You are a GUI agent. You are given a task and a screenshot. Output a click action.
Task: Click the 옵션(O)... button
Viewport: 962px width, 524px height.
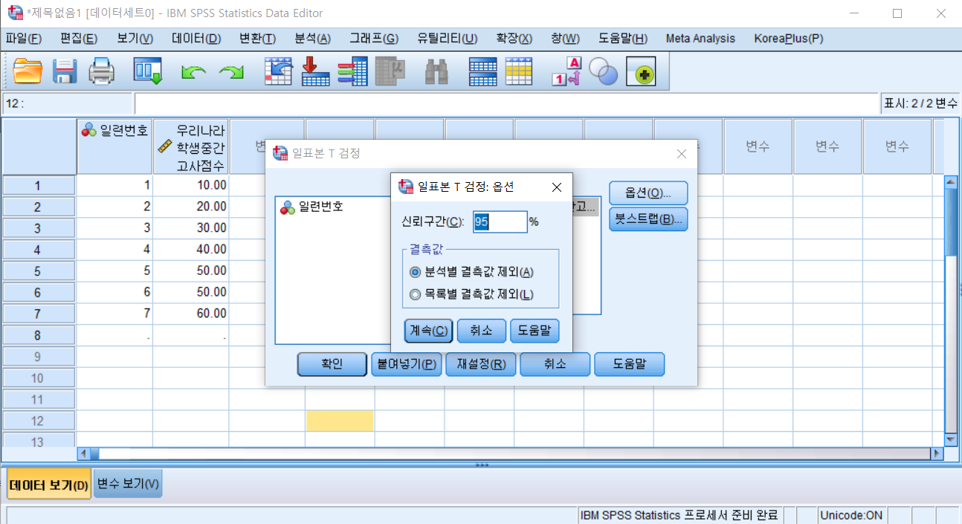[648, 193]
